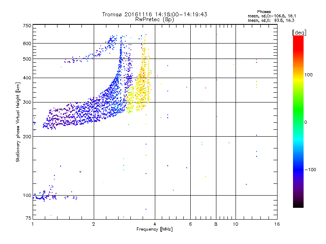
Task: Click the '200' y-axis tick label
Action: (x=27, y=137)
